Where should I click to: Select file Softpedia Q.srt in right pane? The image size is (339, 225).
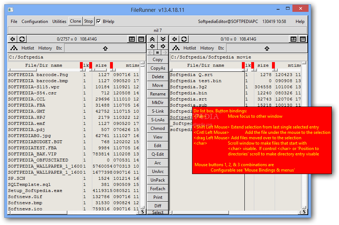click(191, 75)
